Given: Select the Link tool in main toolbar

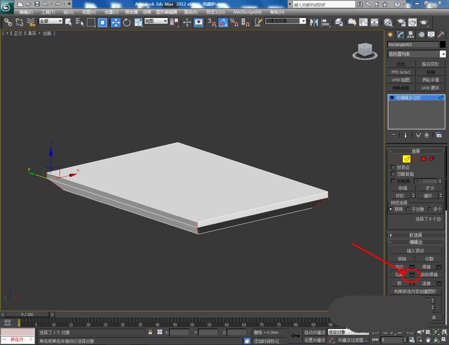Looking at the screenshot, I should point(8,22).
